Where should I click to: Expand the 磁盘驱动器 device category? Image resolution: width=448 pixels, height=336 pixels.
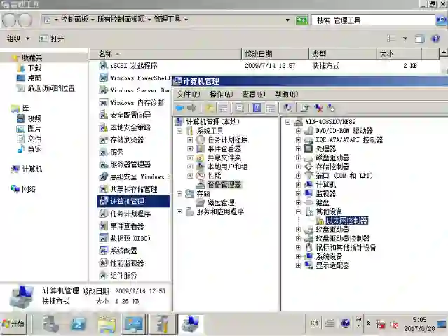(x=298, y=157)
